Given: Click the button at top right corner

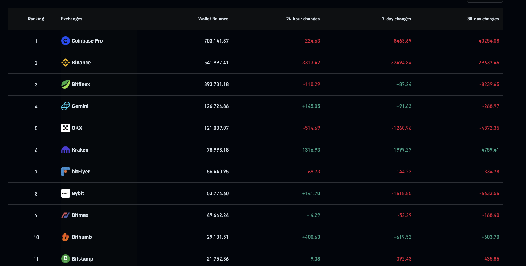Looking at the screenshot, I should click(x=485, y=1).
